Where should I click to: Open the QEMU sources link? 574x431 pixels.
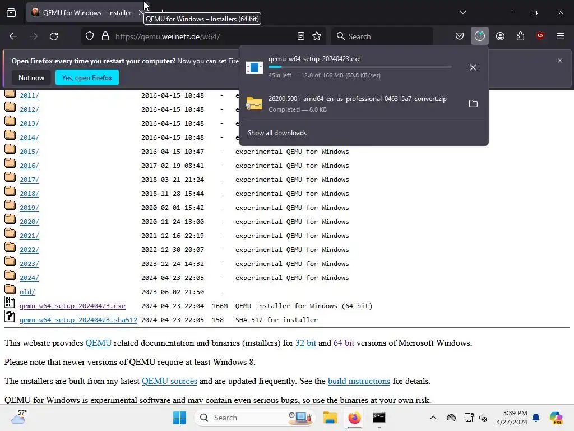(x=169, y=381)
